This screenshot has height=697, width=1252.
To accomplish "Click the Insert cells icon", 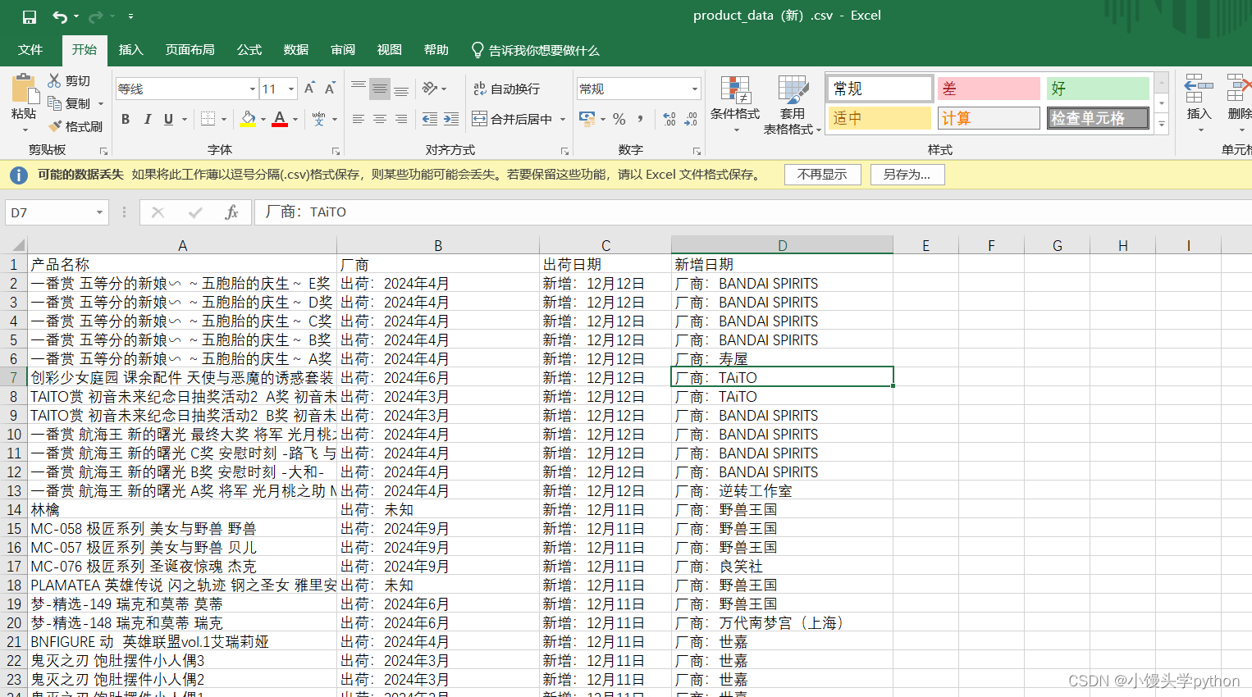I will pyautogui.click(x=1199, y=89).
